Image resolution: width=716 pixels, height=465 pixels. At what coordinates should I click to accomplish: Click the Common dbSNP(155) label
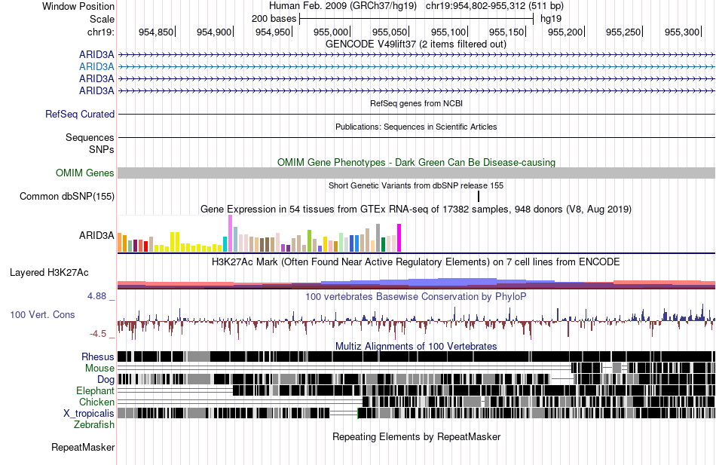coord(66,197)
